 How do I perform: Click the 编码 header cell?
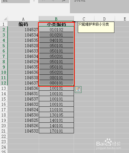point(23,24)
